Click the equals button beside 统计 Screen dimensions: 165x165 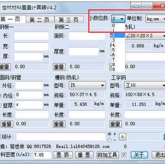[x=122, y=137]
